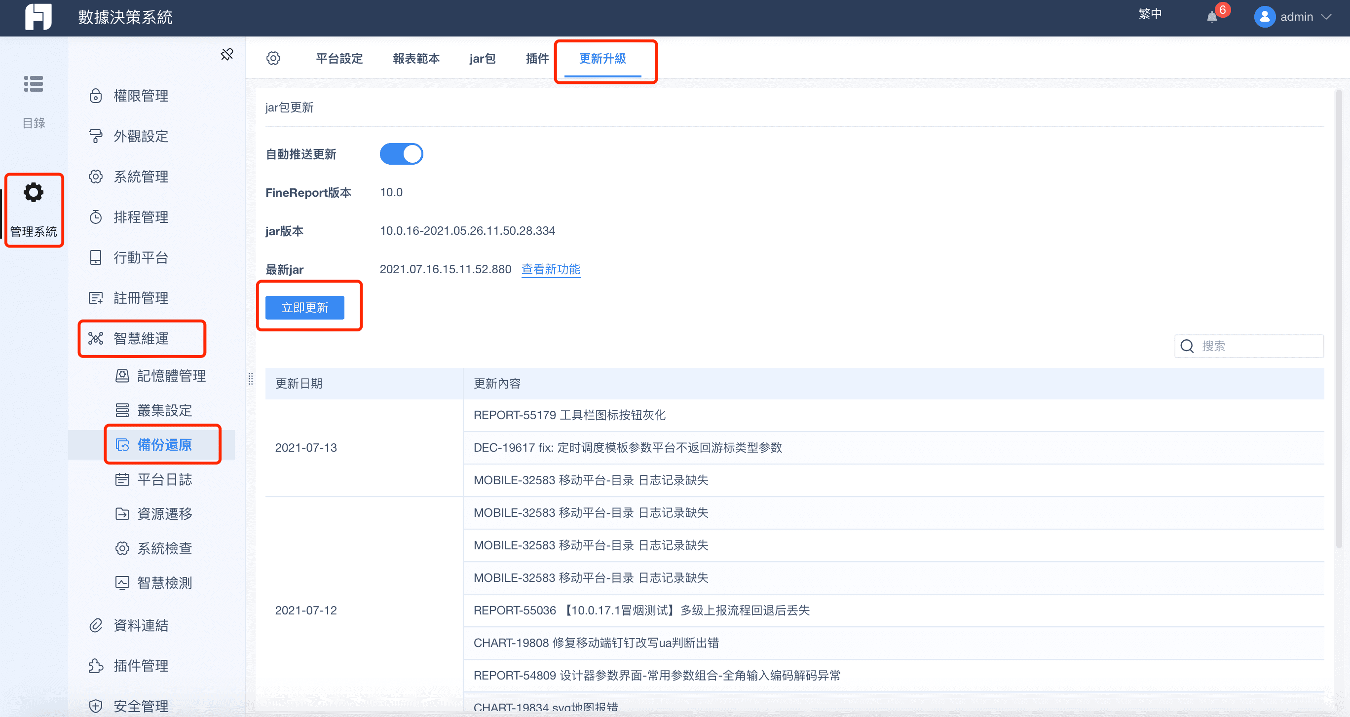This screenshot has width=1350, height=717.
Task: Click latest jar value 2021.07.16.15.11.52.880
Action: coord(446,269)
